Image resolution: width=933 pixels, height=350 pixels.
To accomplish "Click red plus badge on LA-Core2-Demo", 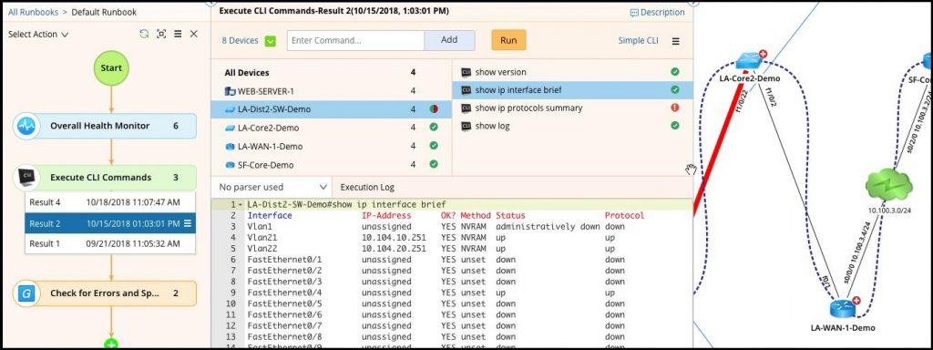I will (x=763, y=54).
